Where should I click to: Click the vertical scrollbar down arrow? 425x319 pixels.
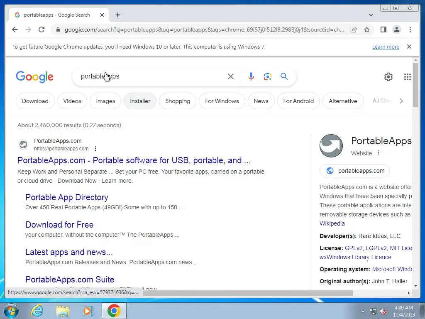(415, 286)
